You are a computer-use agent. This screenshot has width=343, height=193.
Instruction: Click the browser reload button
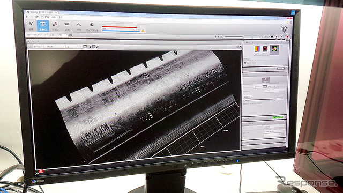pos(37,17)
